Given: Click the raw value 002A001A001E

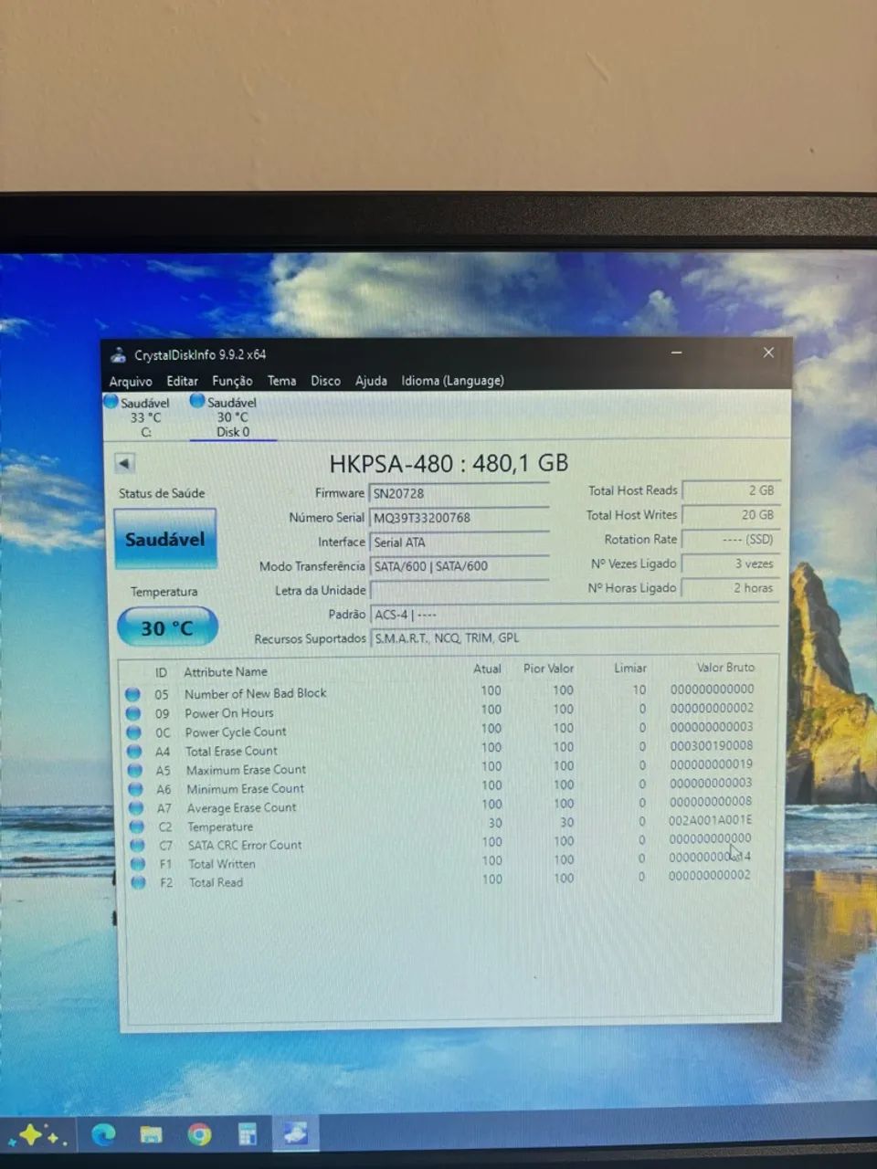Looking at the screenshot, I should tap(710, 820).
